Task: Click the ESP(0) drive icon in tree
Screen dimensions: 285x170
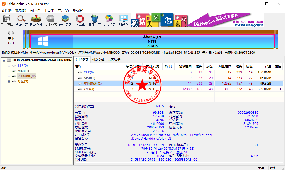Action: pyautogui.click(x=14, y=66)
